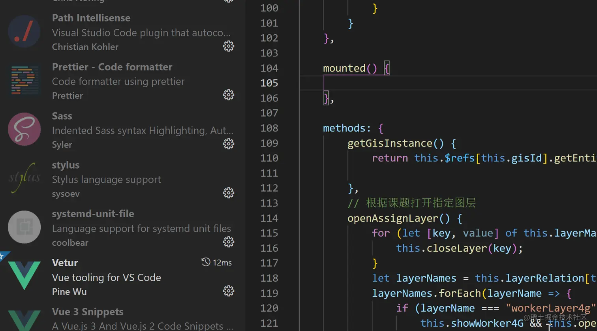Click description 'Vue tooling for VS Code'
Viewport: 597px width, 331px height.
tap(107, 277)
